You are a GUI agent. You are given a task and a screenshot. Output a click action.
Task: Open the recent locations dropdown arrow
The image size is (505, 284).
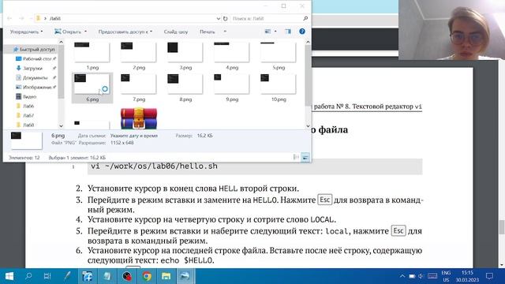tap(31, 18)
